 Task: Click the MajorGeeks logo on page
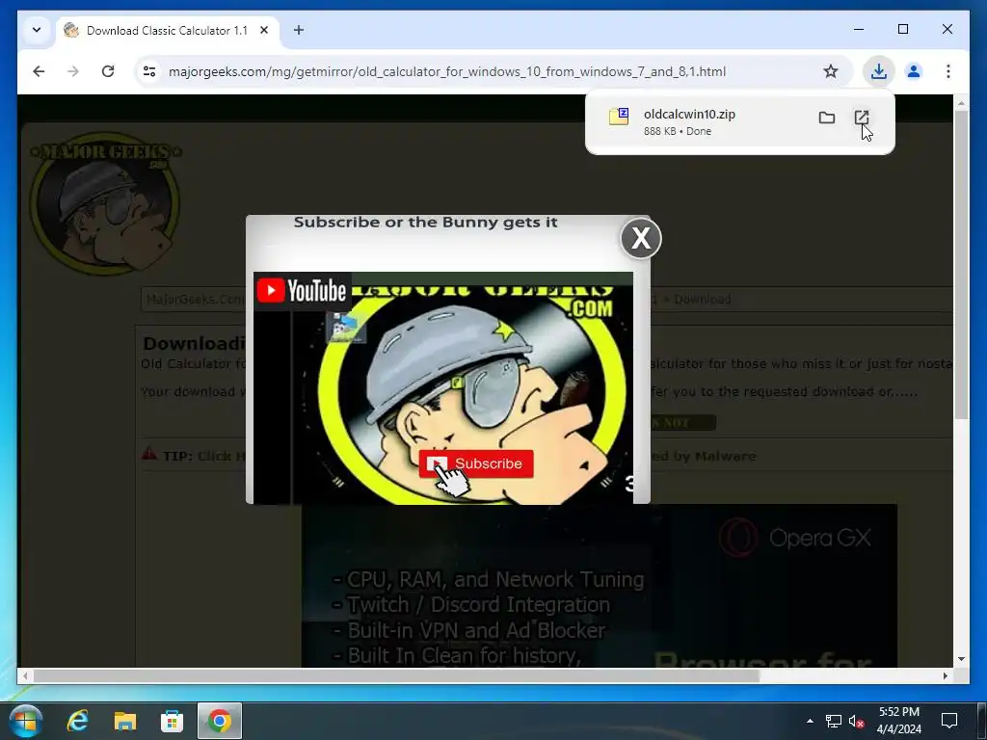point(105,202)
